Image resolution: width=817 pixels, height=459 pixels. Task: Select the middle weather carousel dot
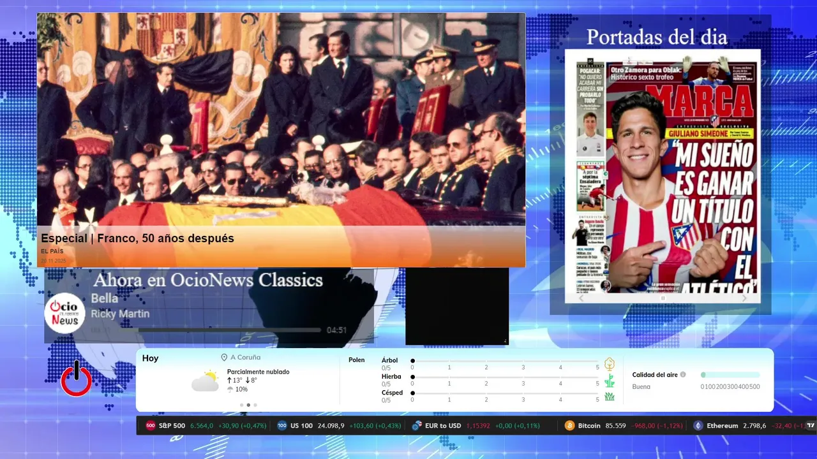[248, 405]
